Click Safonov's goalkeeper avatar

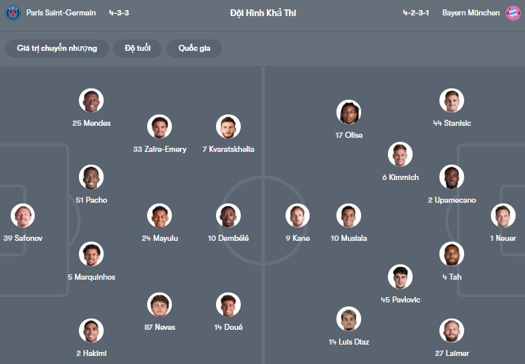coord(23,215)
